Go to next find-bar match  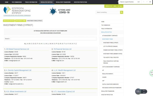[x=147, y=2]
